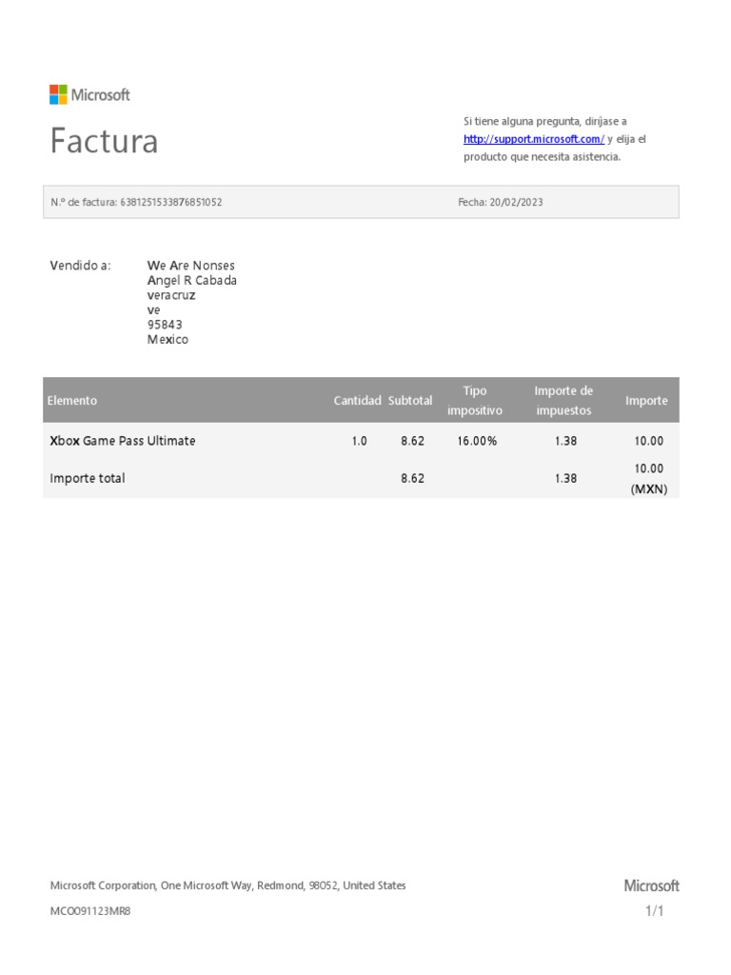This screenshot has height=975, width=731.
Task: Click the Microsoft four-color logo icon
Action: click(x=58, y=94)
